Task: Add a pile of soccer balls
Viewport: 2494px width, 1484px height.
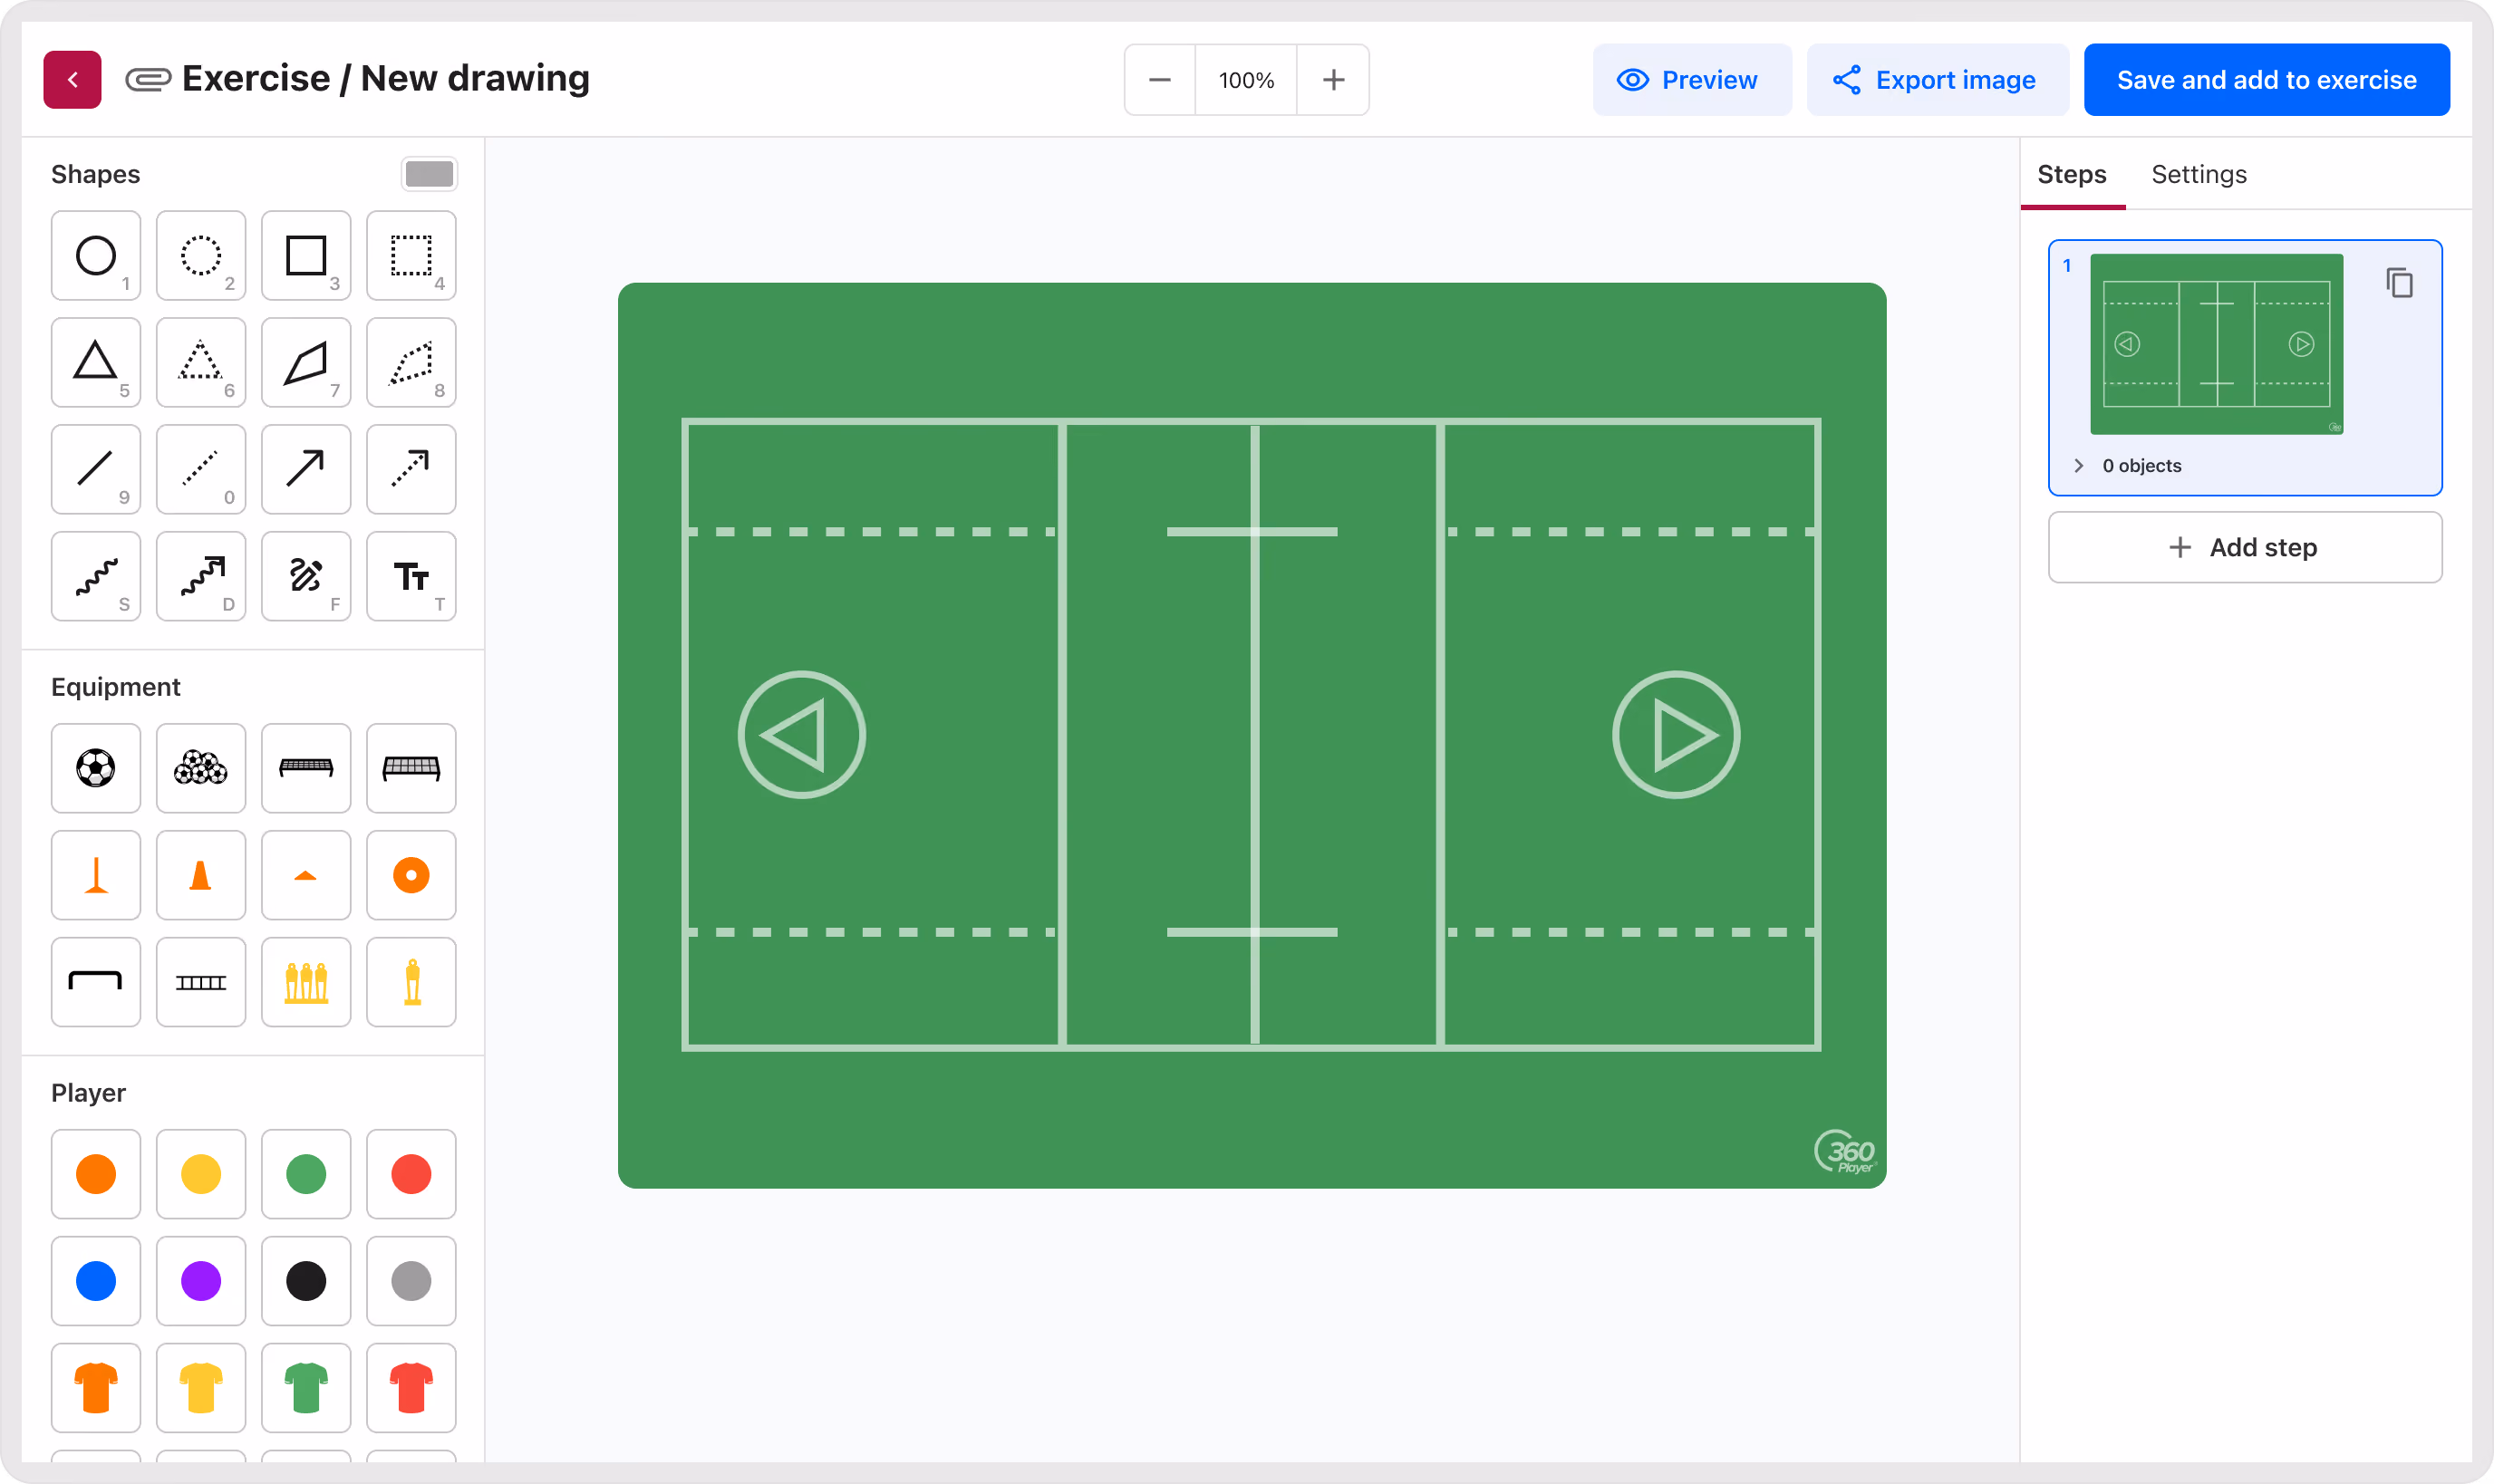Action: coord(201,768)
